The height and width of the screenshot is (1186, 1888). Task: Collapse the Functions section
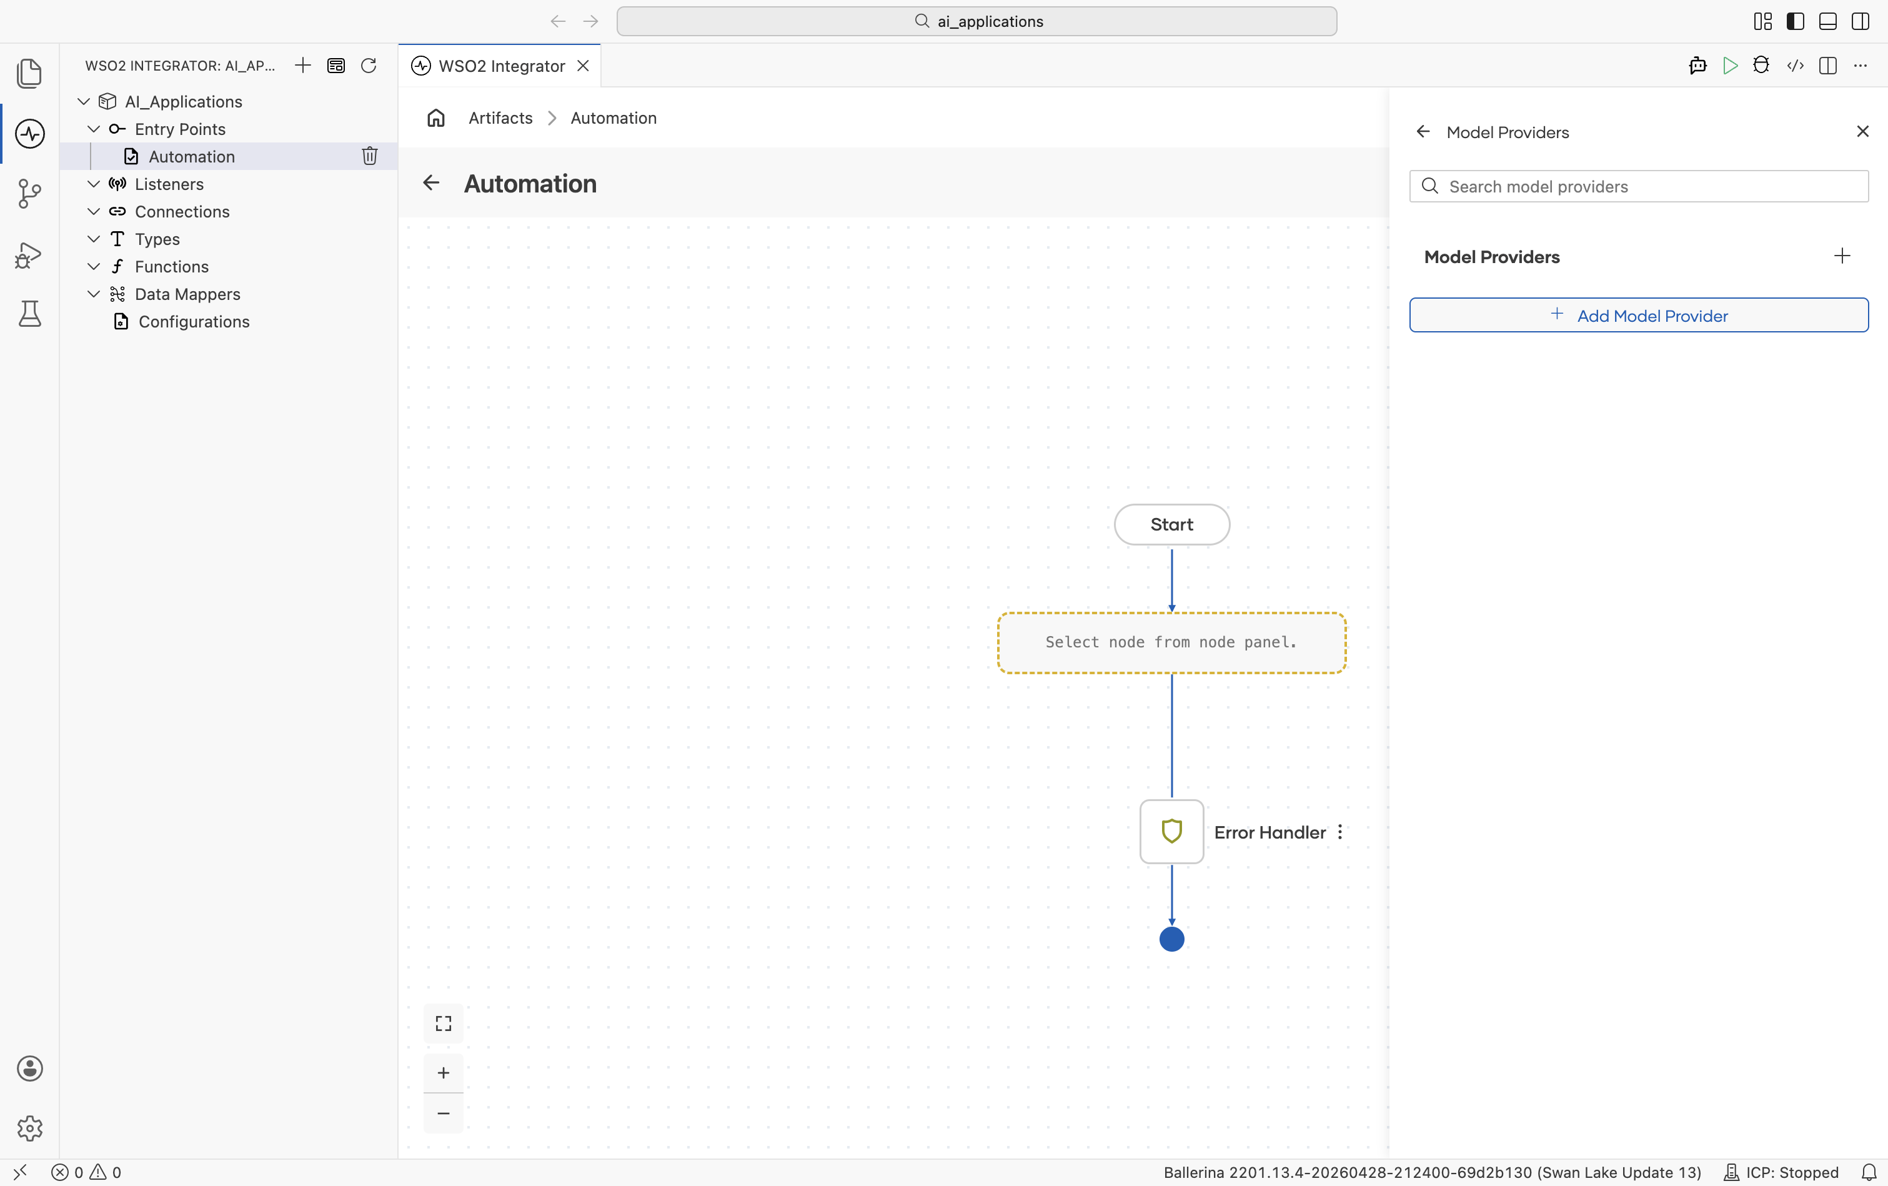pos(93,266)
